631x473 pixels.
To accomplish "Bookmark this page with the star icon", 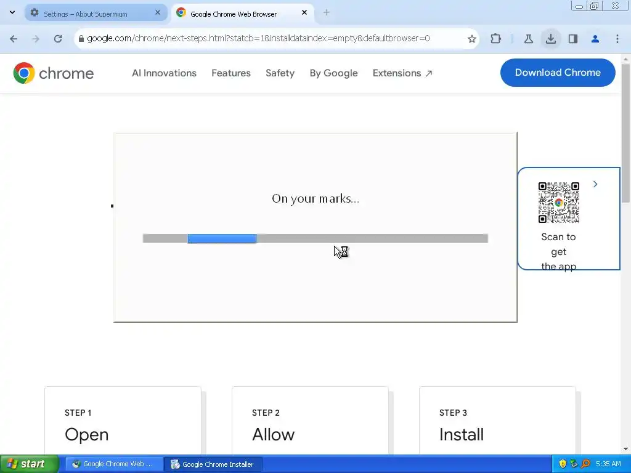I will pyautogui.click(x=471, y=39).
